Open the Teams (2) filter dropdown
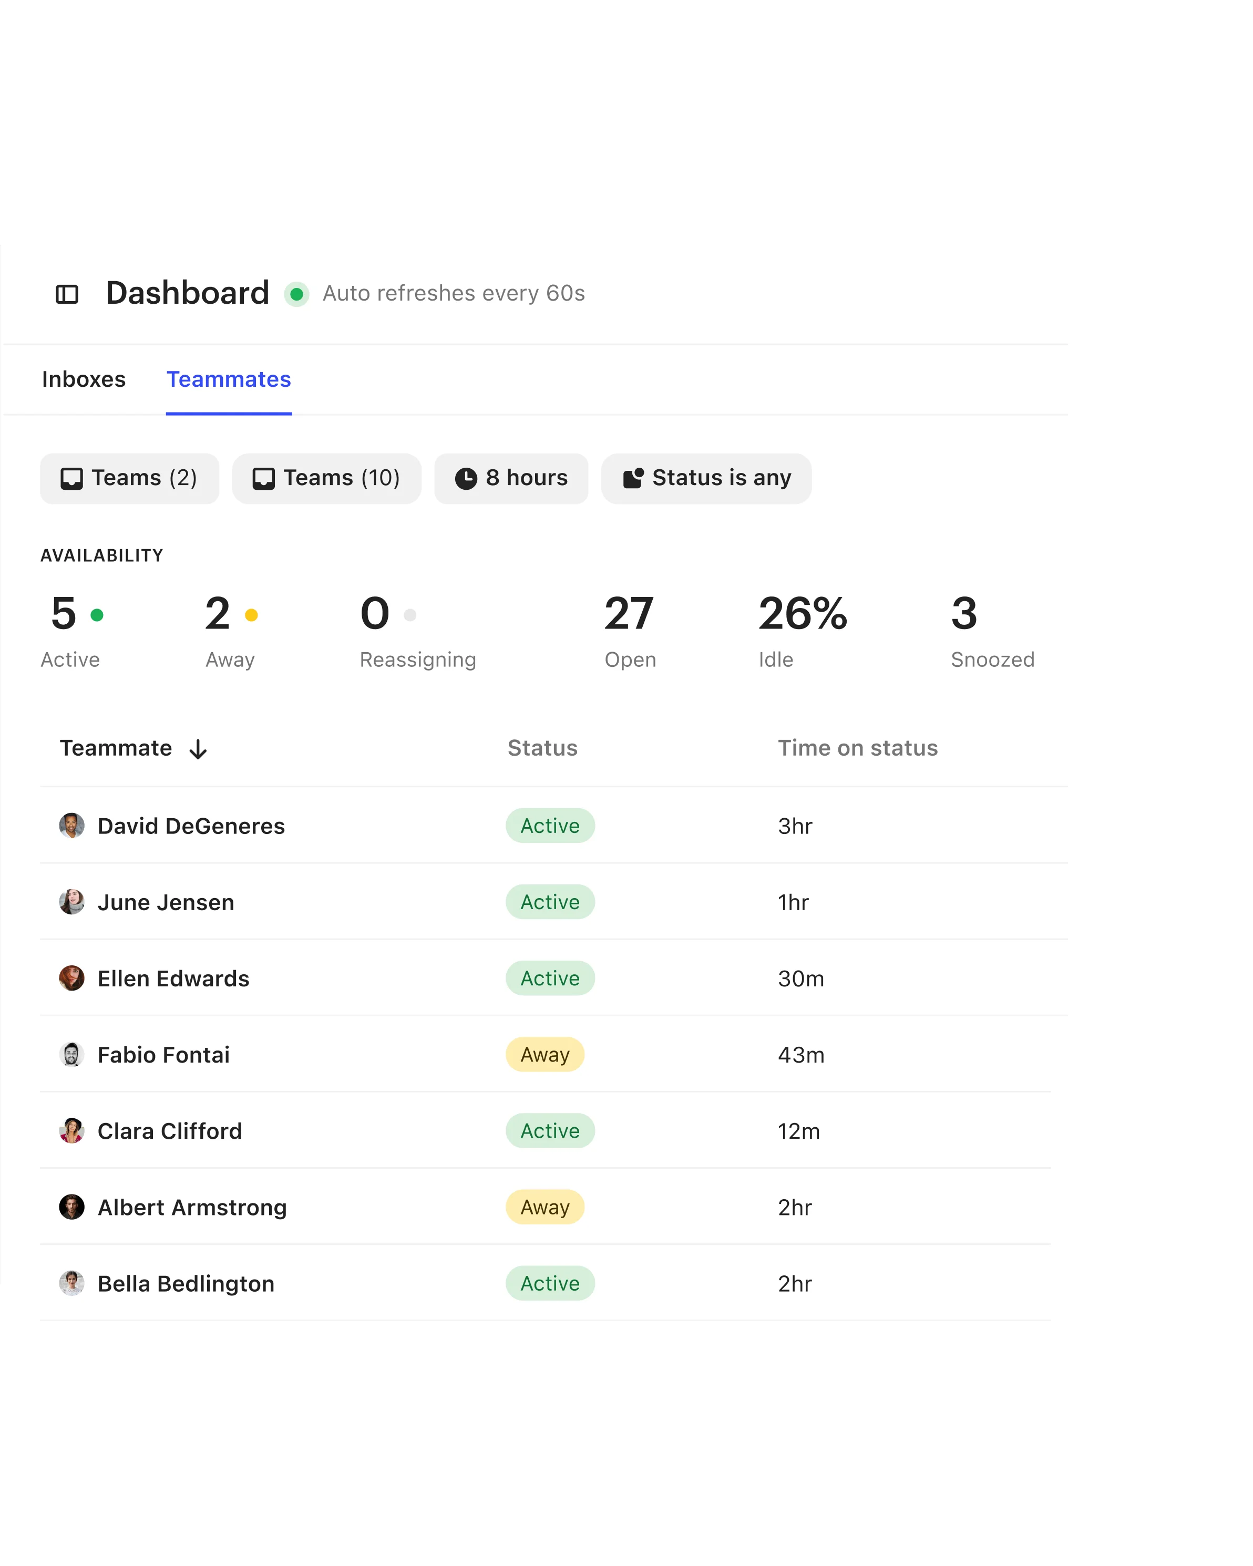This screenshot has width=1253, height=1566. (x=129, y=478)
